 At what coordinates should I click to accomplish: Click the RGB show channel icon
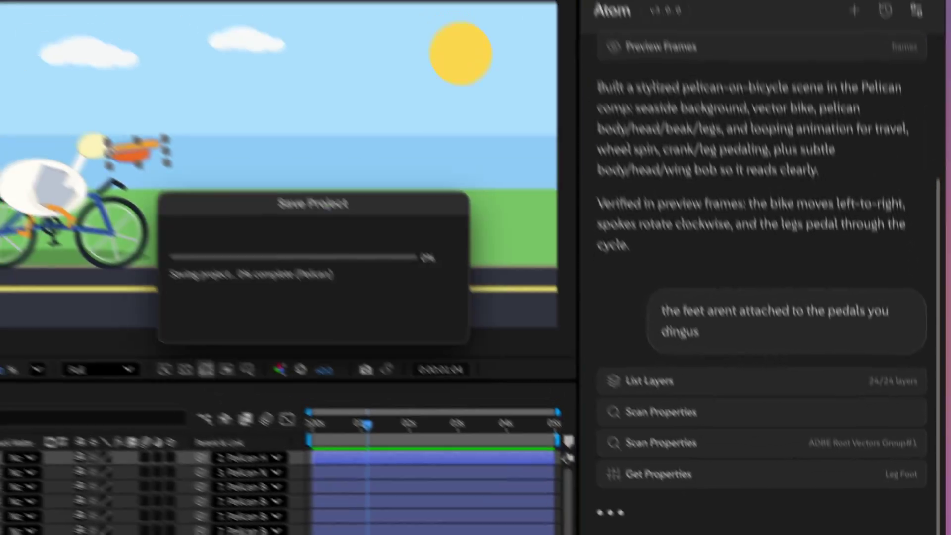280,370
